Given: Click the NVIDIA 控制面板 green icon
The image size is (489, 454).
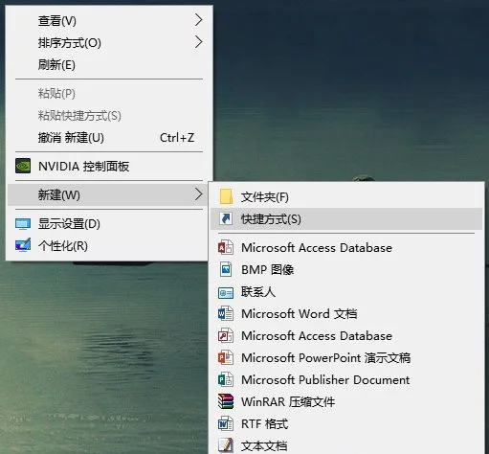Looking at the screenshot, I should 23,166.
